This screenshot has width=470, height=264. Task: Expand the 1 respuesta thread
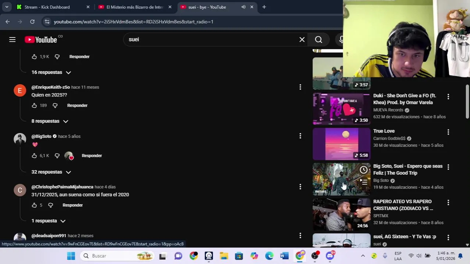pyautogui.click(x=48, y=221)
